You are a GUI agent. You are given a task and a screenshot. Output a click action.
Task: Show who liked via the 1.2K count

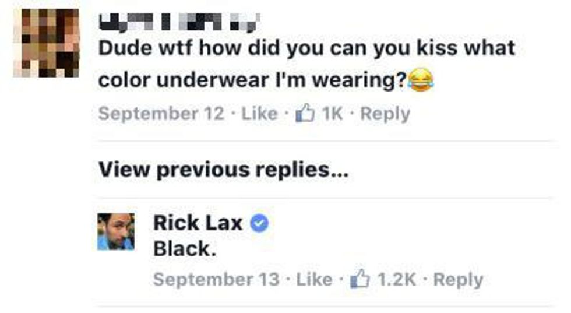coord(397,279)
